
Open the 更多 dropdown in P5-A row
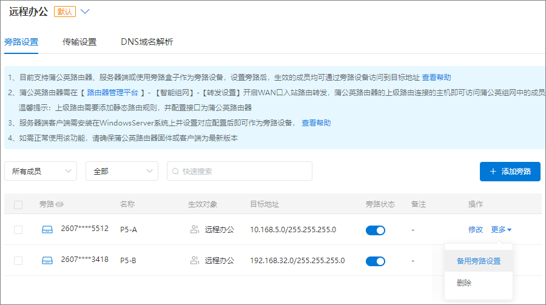501,229
